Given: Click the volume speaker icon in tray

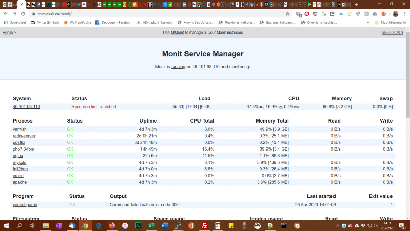Looking at the screenshot, I should pyautogui.click(x=375, y=226).
